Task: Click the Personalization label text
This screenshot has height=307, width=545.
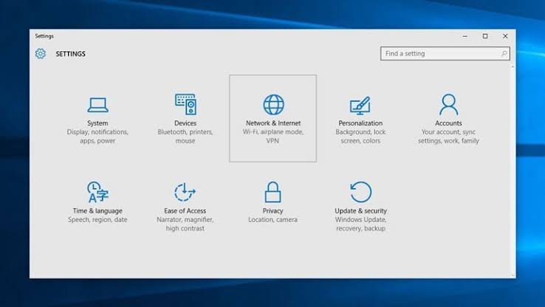Action: click(x=360, y=123)
